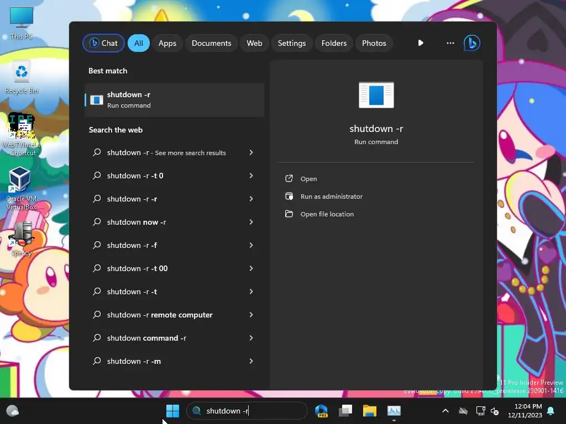Screen dimensions: 566x424
Task: Switch to the Photos filter tab
Action: 374,43
